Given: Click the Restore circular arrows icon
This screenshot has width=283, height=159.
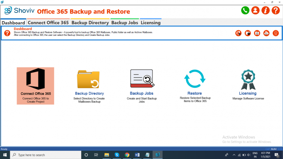Looking at the screenshot, I should [195, 79].
